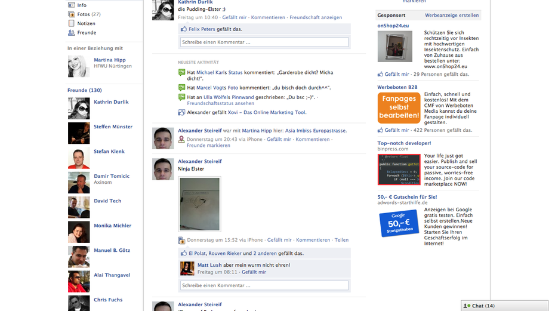Click Fanpages selbst bearbeiten ad image
The height and width of the screenshot is (311, 555).
[x=399, y=108]
